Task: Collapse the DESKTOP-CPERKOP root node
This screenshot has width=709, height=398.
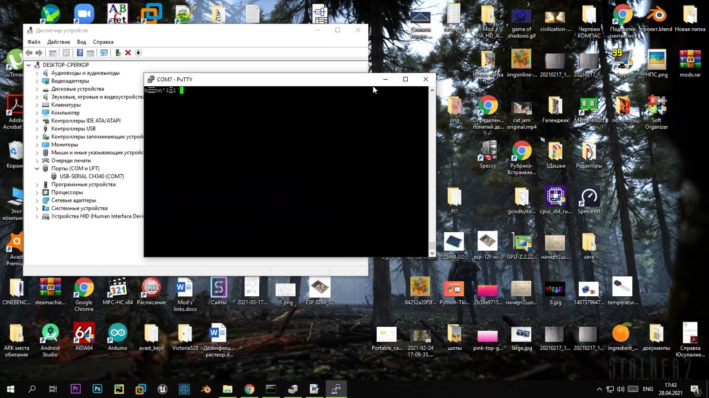Action: [29, 65]
